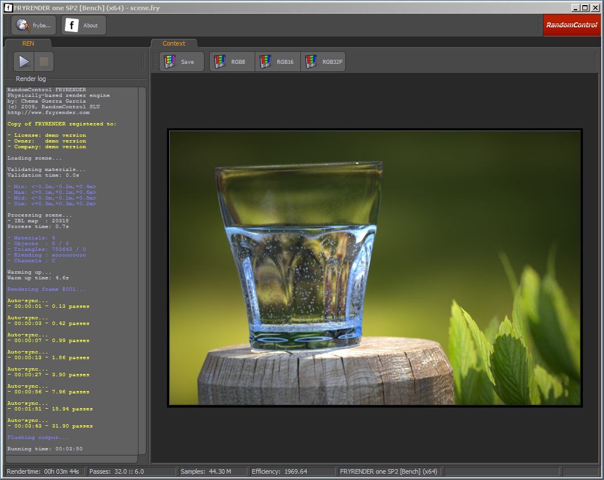Viewport: 604px width, 480px height.
Task: Click the Passes status bar field
Action: tap(132, 471)
